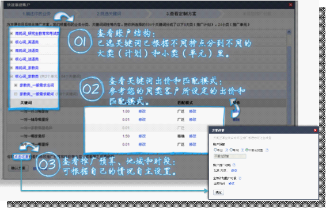This screenshot has width=326, height=208.
Task: Select step 3.查看定制方案
Action: (181, 14)
